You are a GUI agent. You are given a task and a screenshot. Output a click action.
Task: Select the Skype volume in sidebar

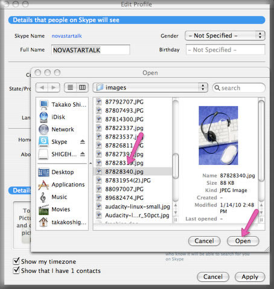pyautogui.click(x=59, y=142)
